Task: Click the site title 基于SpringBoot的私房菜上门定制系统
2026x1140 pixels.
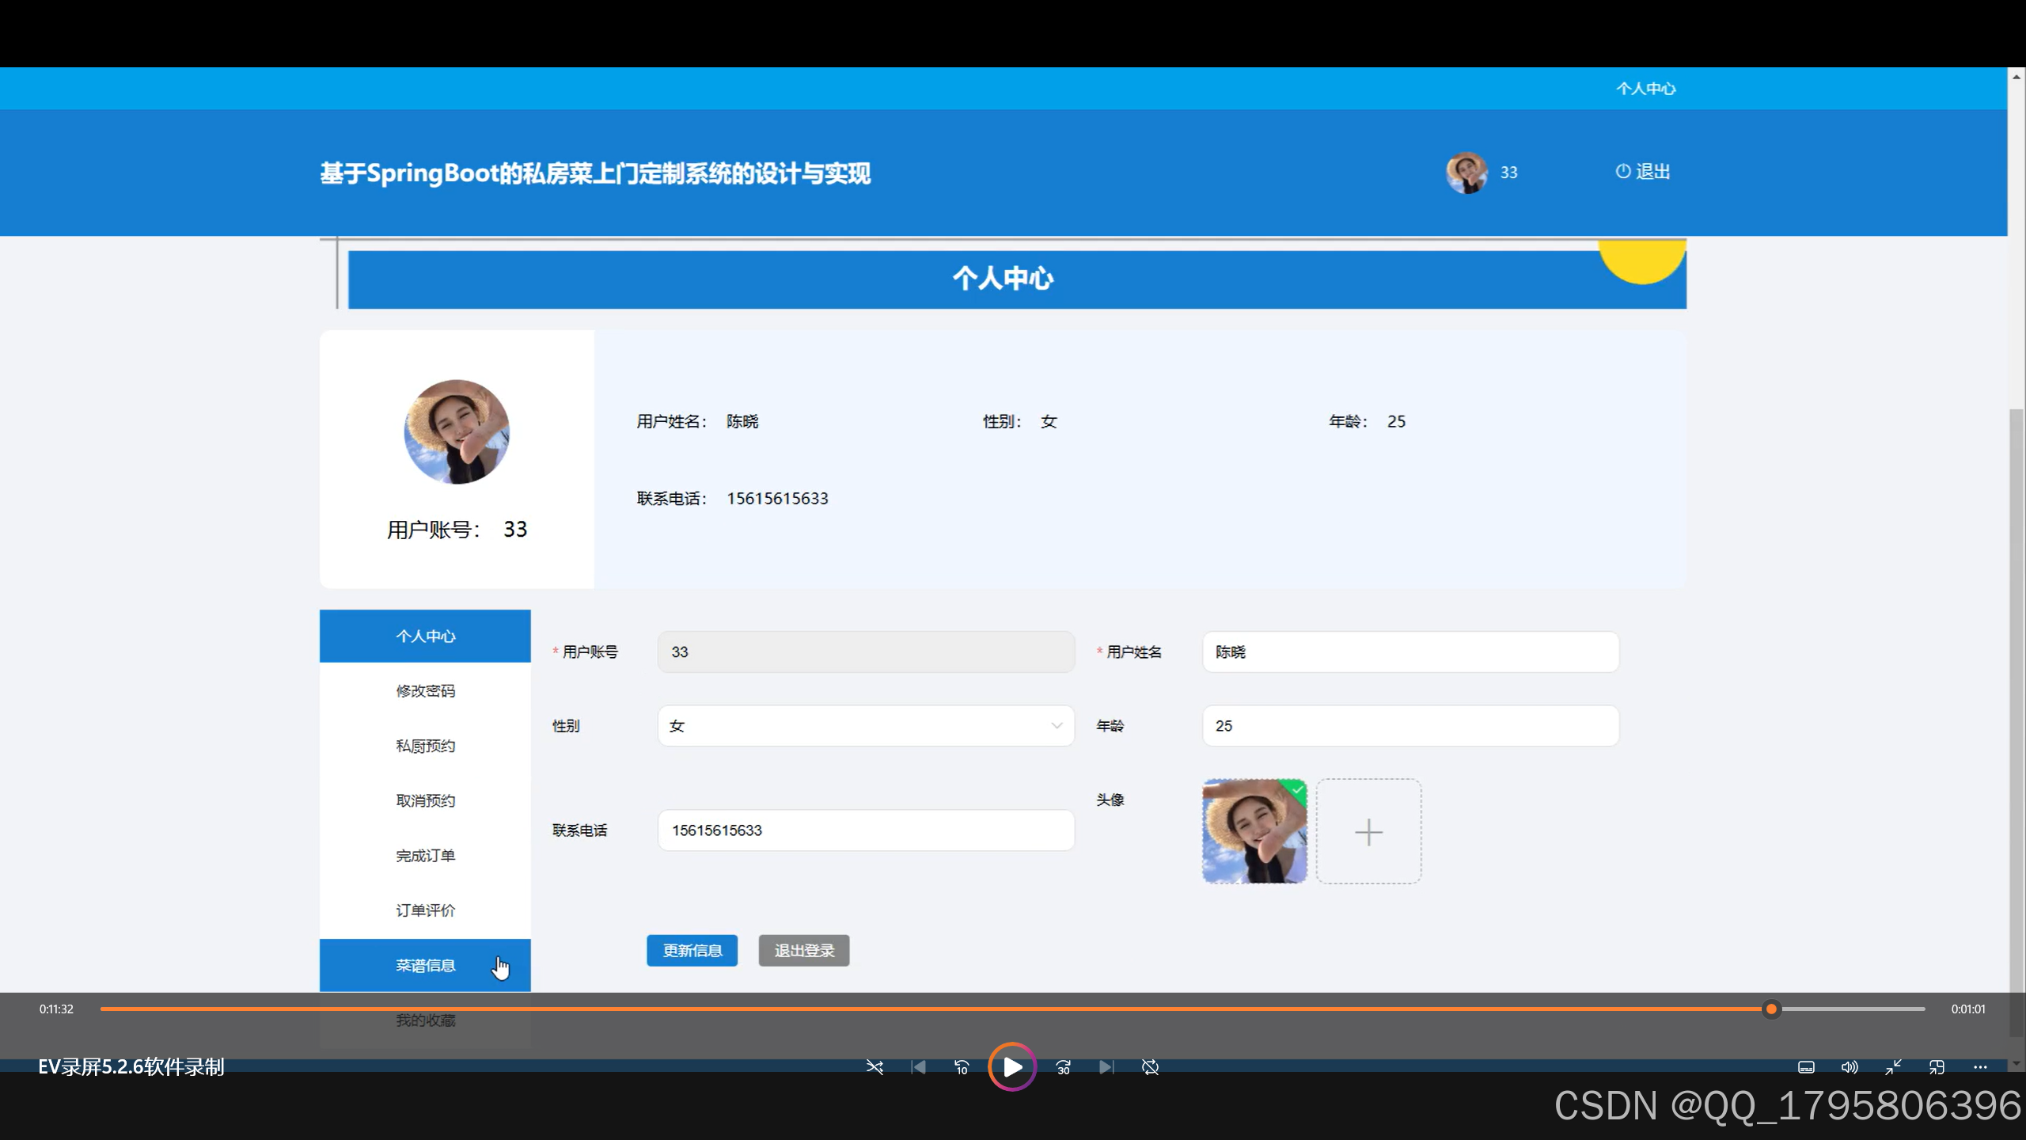Action: (595, 173)
